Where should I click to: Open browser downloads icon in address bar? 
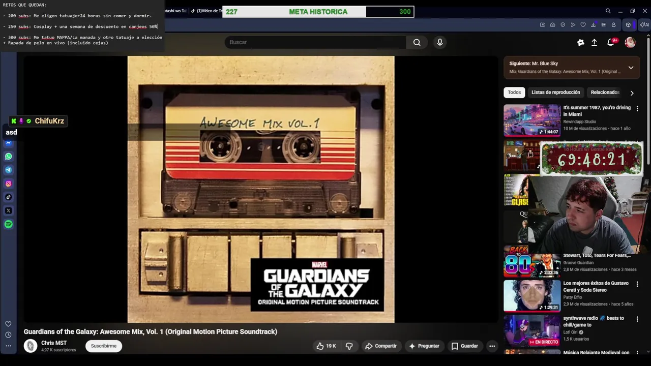593,25
